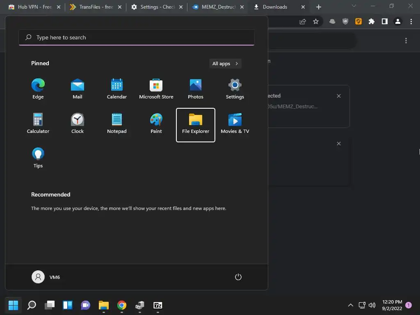The width and height of the screenshot is (420, 315).
Task: Open taskbar Search
Action: tap(32, 305)
